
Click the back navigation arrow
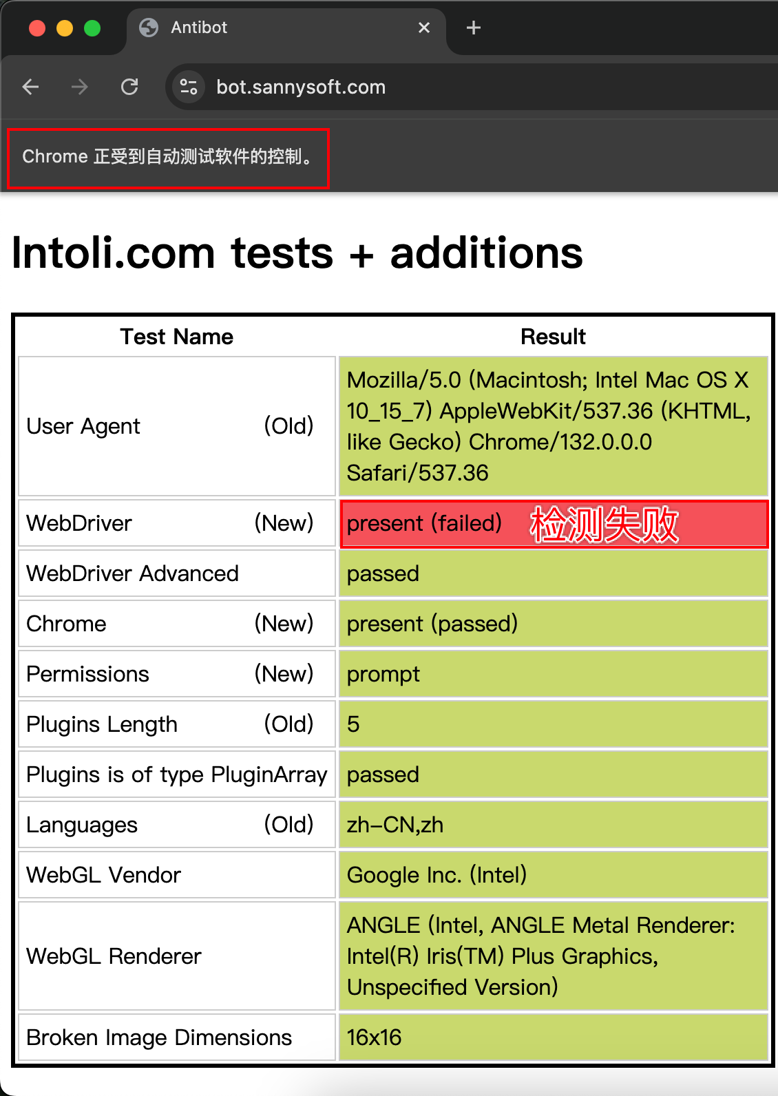pyautogui.click(x=31, y=87)
